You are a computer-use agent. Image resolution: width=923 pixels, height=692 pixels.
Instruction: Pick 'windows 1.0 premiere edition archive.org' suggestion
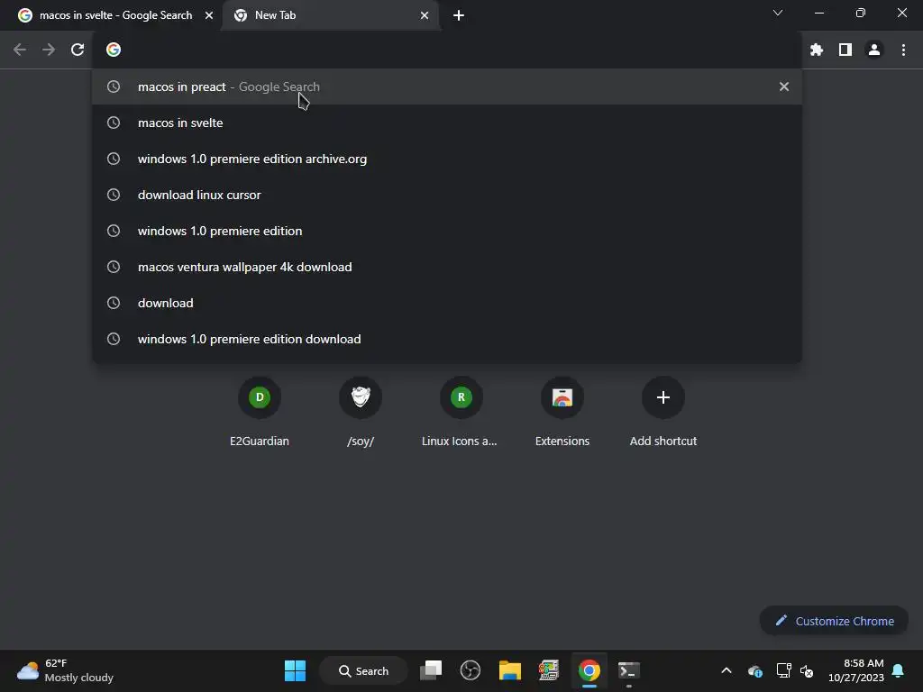click(x=447, y=159)
